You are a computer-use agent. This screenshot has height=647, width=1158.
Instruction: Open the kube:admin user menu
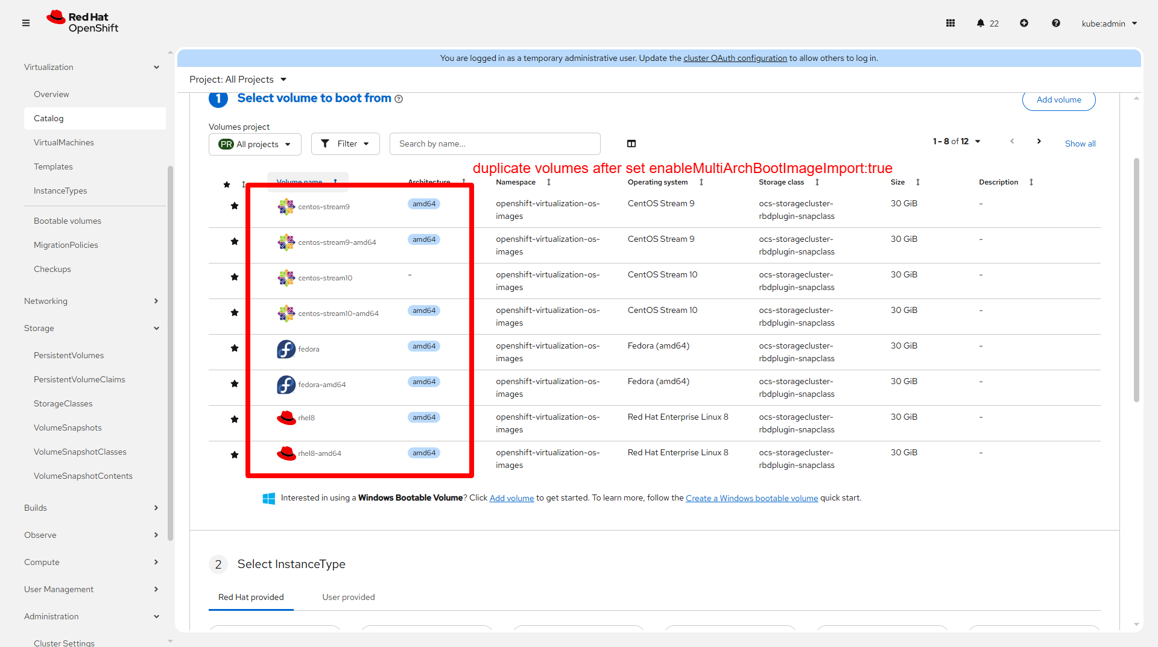pyautogui.click(x=1109, y=24)
